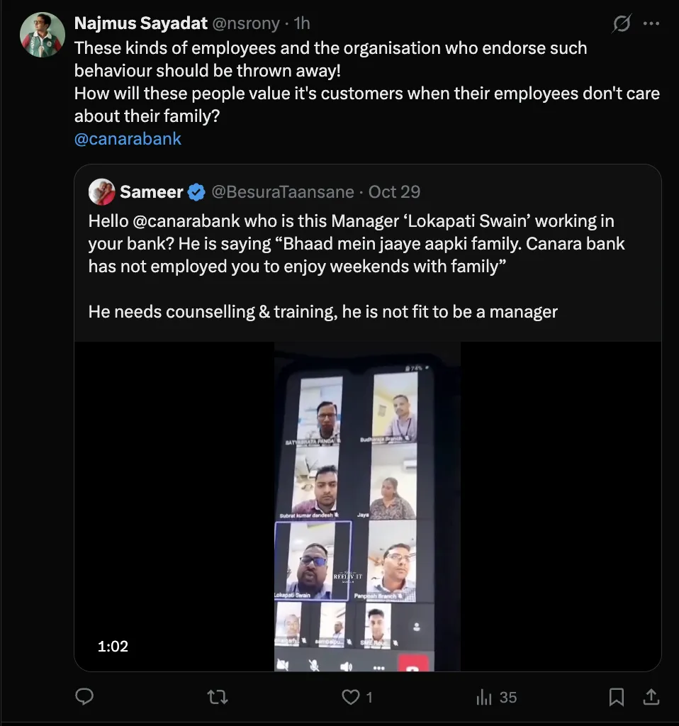Open the three-dot more options menu
Viewport: 679px width, 726px height.
click(651, 24)
